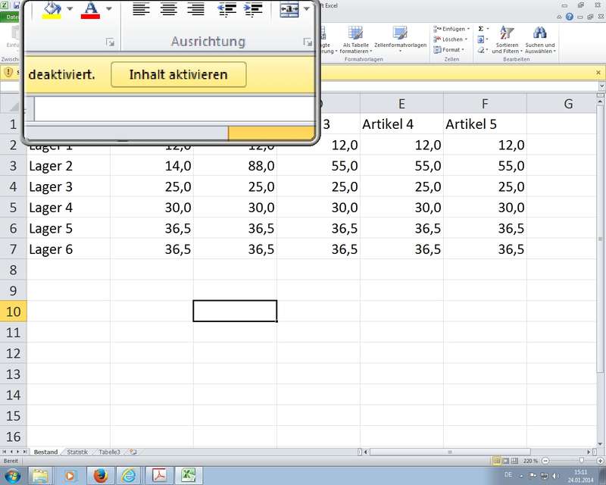606x485 pixels.
Task: Click the merge and center cells icon
Action: coord(290,9)
